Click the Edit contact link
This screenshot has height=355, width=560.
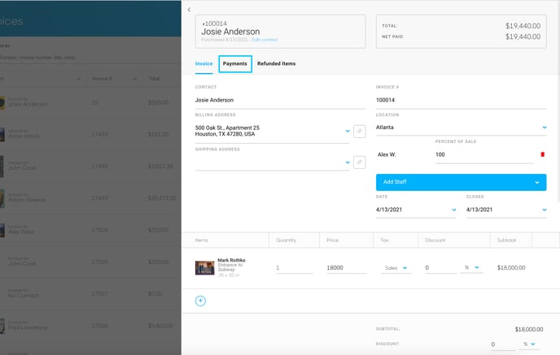click(x=265, y=40)
